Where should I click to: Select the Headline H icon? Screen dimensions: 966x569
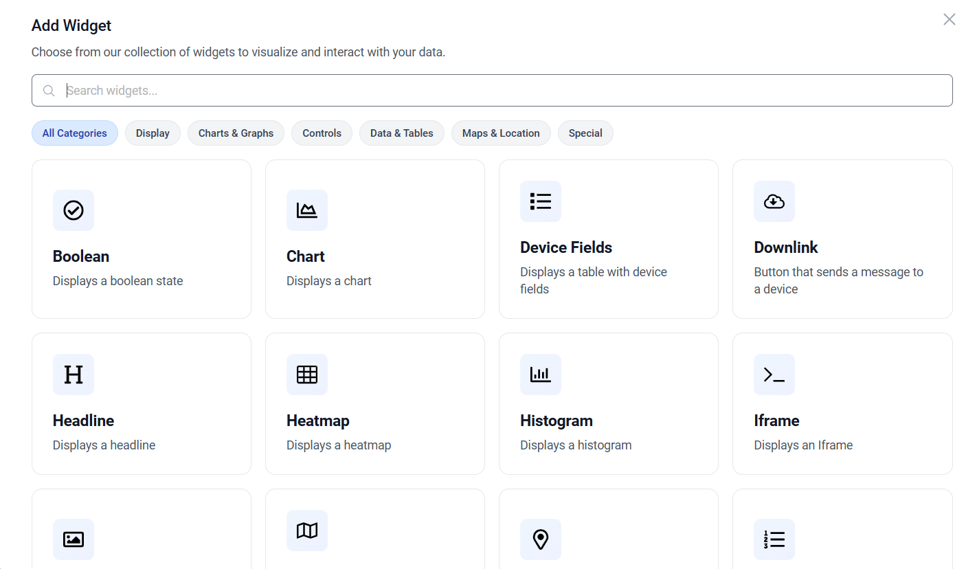coord(74,375)
